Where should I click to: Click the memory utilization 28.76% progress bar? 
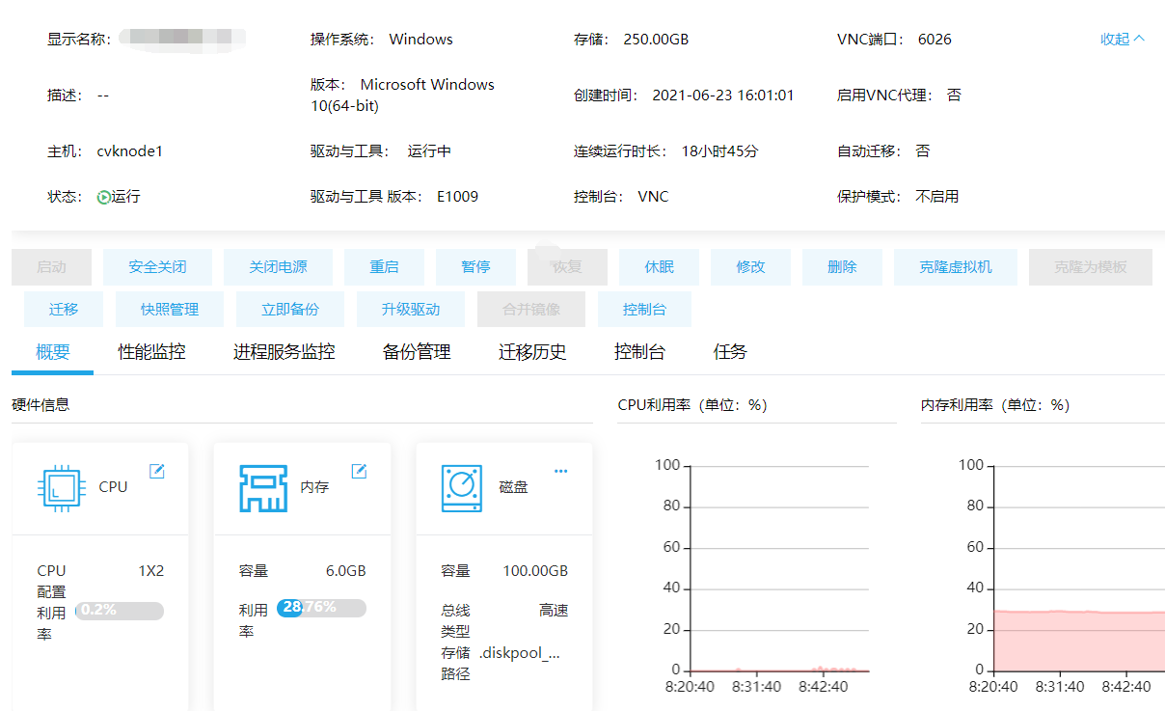321,608
